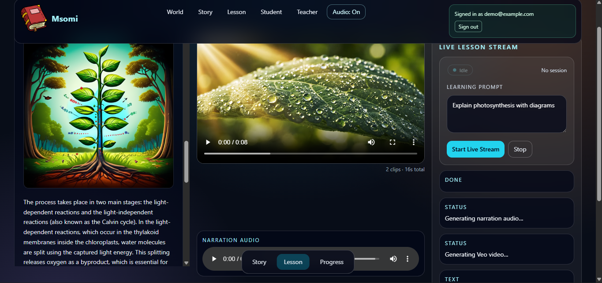
Task: Go to the Student nav item
Action: coord(271,12)
